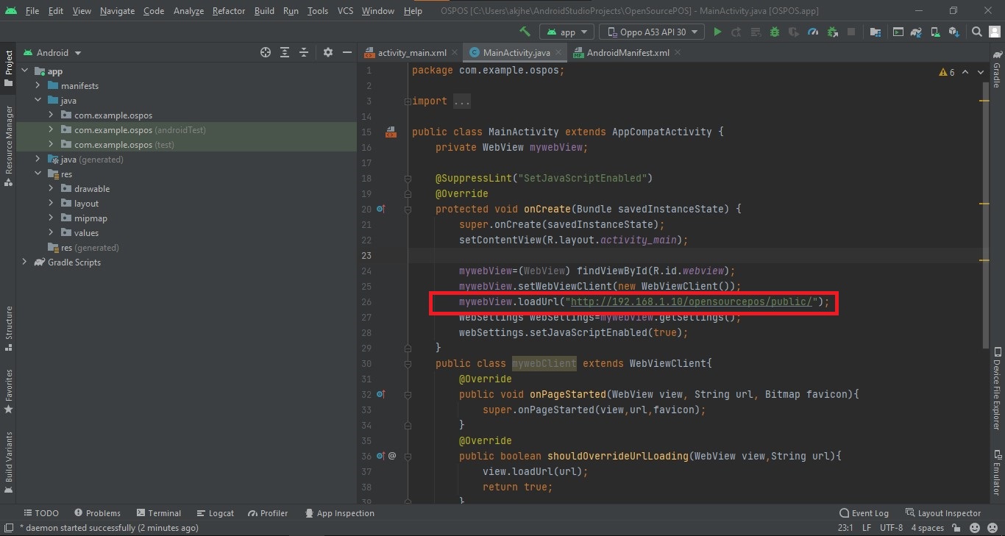This screenshot has width=1005, height=536.
Task: Open the app run configuration dropdown
Action: click(567, 32)
